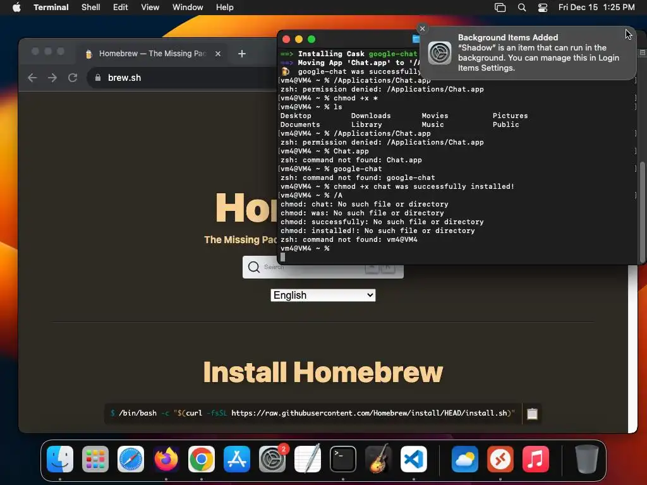
Task: Click 'zsh: command not found: google-chat' line
Action: pos(358,177)
